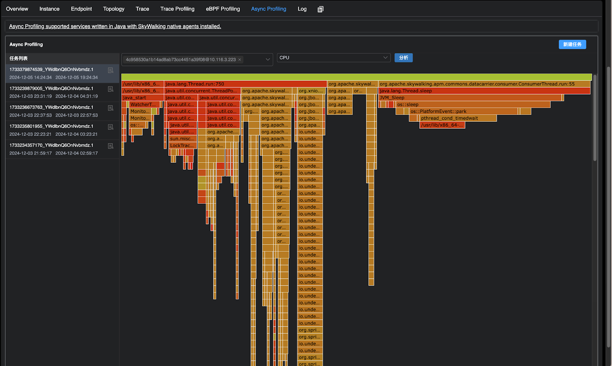The width and height of the screenshot is (612, 366).
Task: Open the CPU event type dropdown
Action: tap(334, 58)
